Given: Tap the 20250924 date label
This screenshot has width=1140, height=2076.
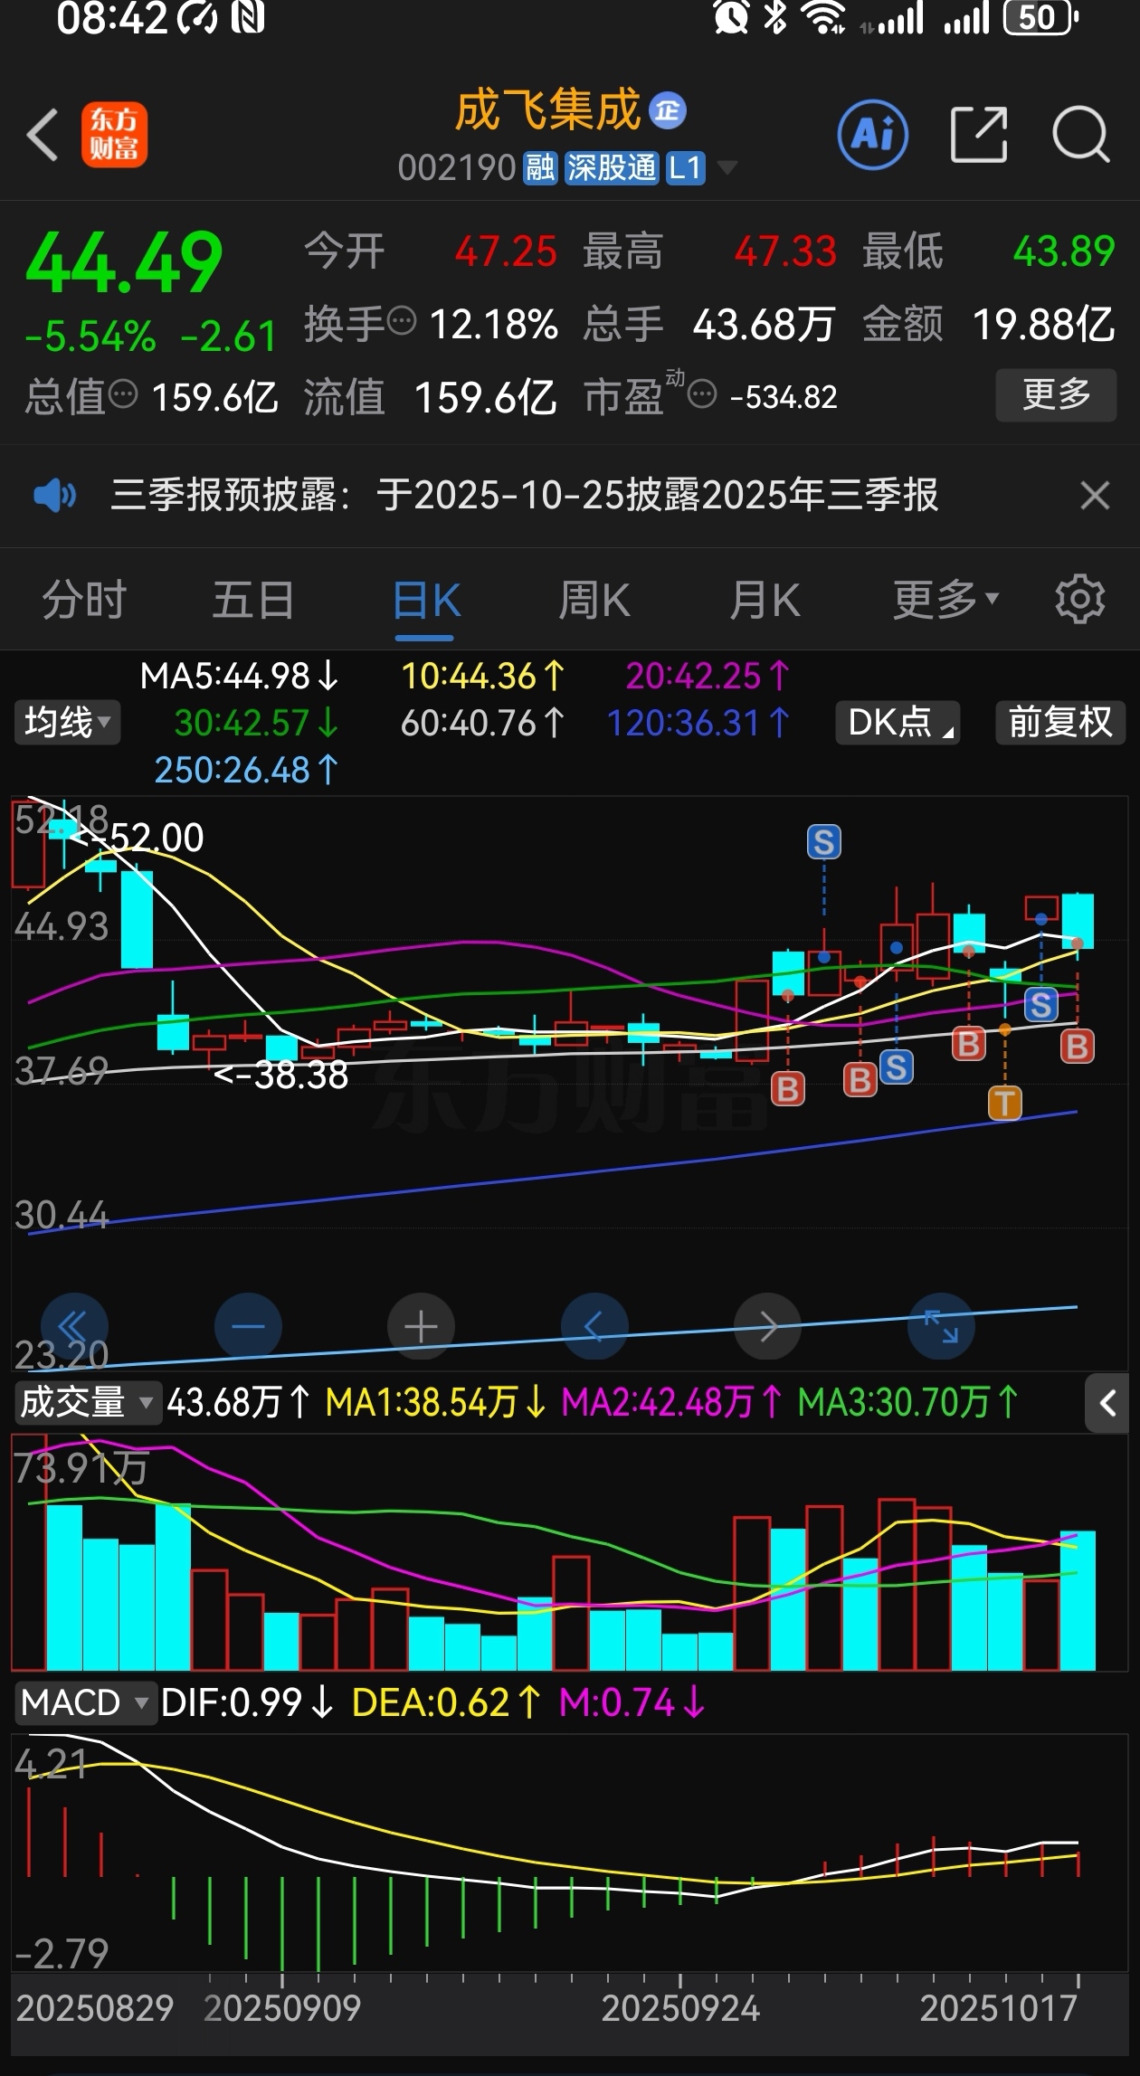Looking at the screenshot, I should (680, 2008).
